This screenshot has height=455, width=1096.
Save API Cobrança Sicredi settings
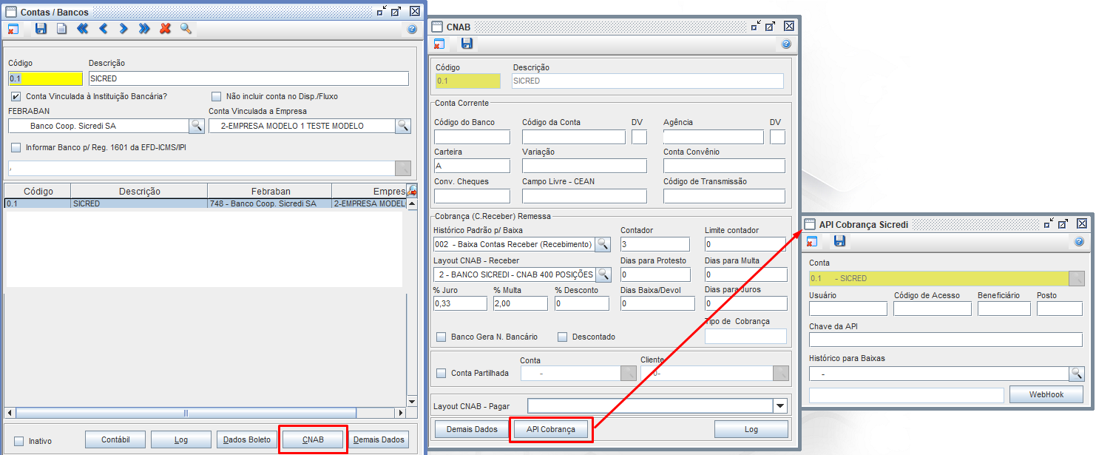coord(839,241)
